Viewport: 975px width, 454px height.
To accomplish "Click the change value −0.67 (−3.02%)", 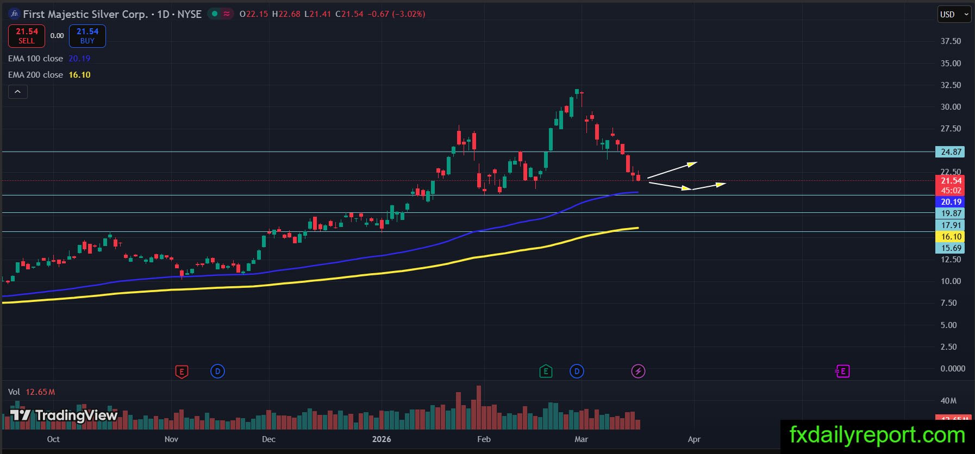I will tap(396, 14).
